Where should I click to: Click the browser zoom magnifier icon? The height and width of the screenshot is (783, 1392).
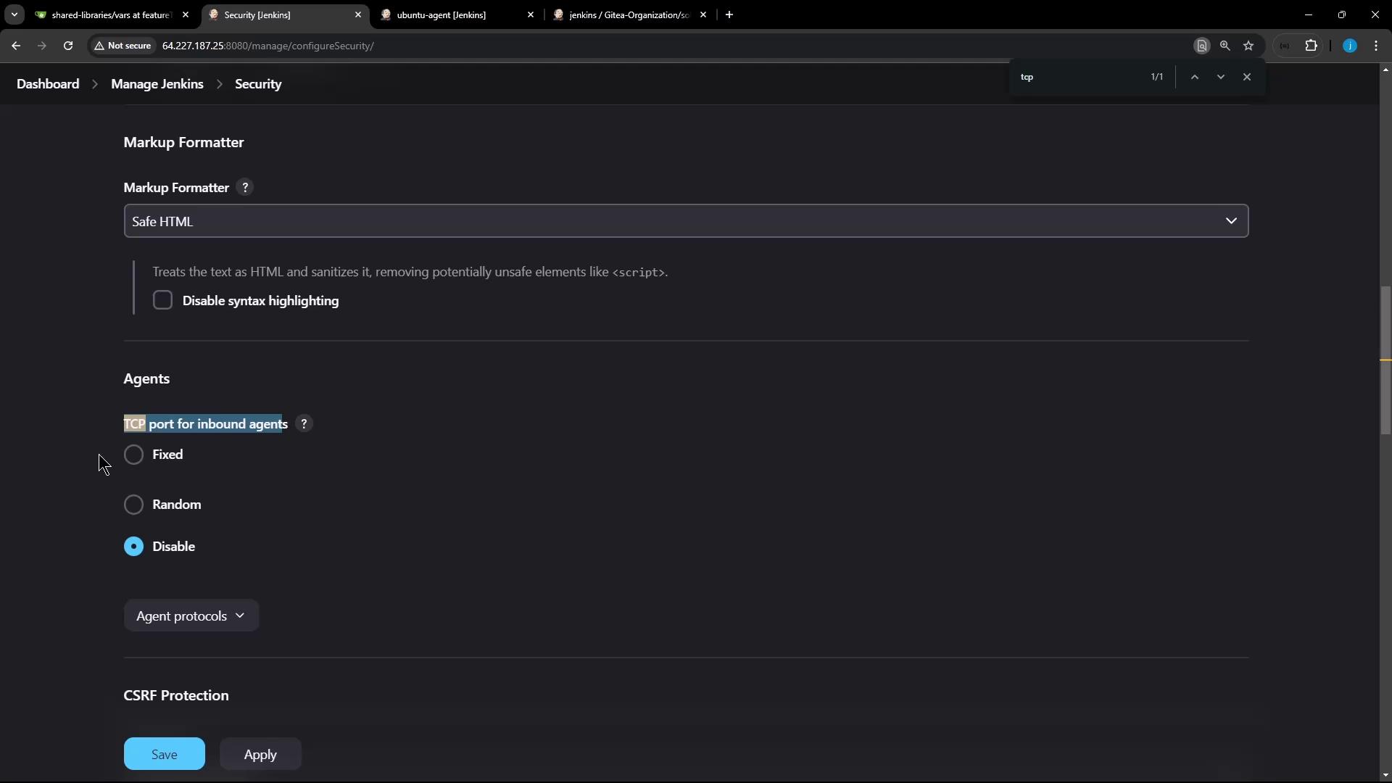(x=1225, y=46)
